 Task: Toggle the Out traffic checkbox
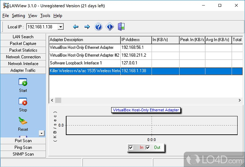coord(148,147)
